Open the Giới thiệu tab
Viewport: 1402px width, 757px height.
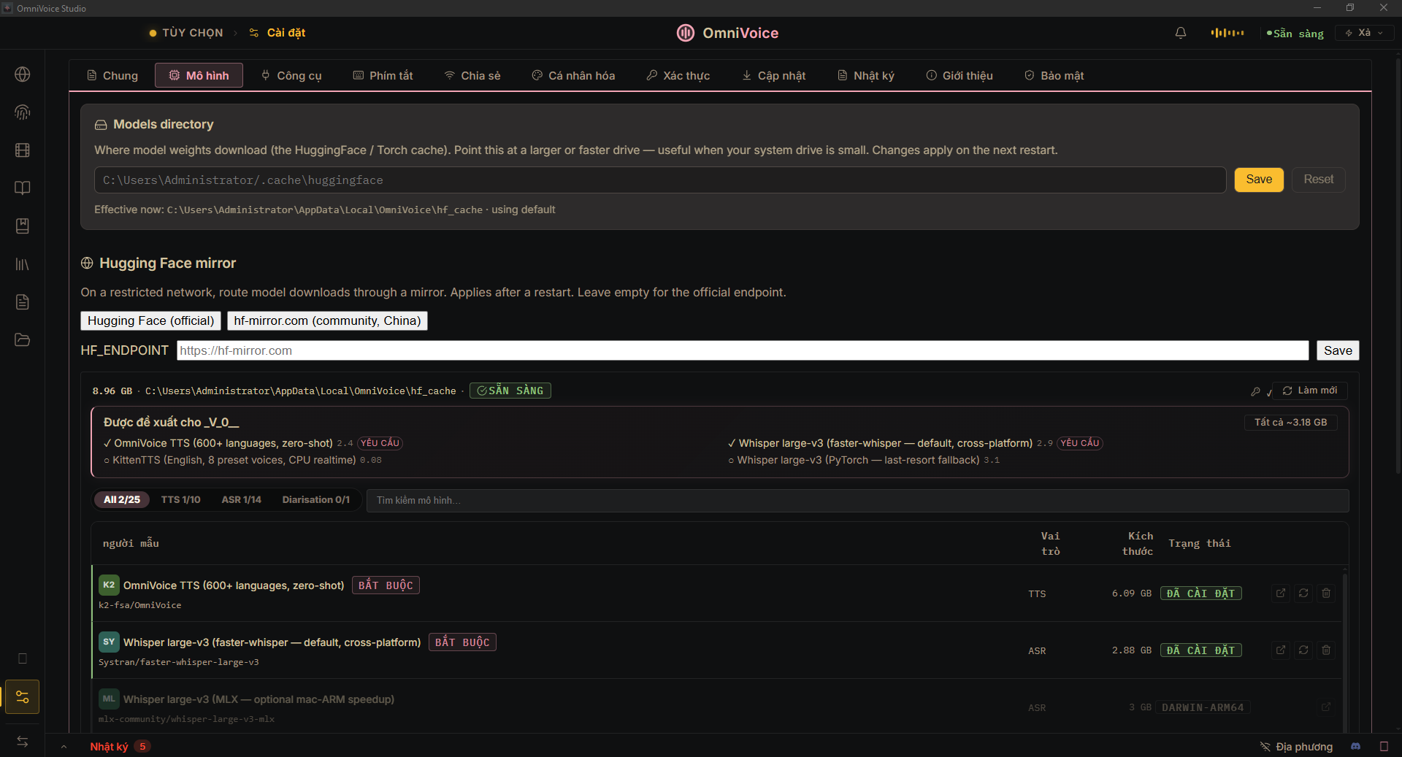click(x=959, y=76)
